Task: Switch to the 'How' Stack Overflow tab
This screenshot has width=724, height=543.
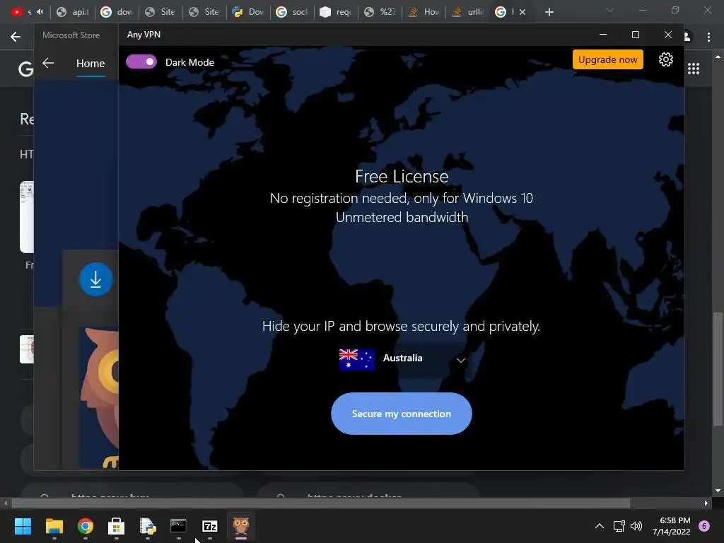Action: click(424, 12)
